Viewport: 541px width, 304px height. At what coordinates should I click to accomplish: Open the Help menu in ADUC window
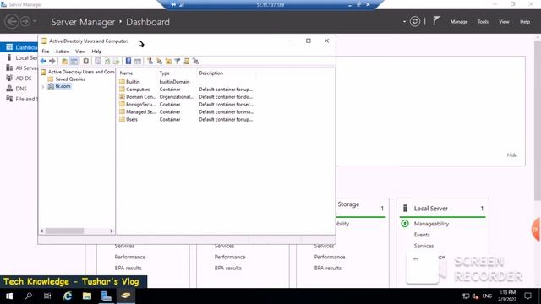[x=96, y=52]
